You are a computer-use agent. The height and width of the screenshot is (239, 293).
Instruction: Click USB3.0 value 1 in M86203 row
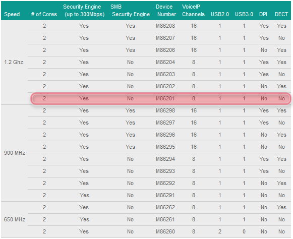click(x=244, y=74)
